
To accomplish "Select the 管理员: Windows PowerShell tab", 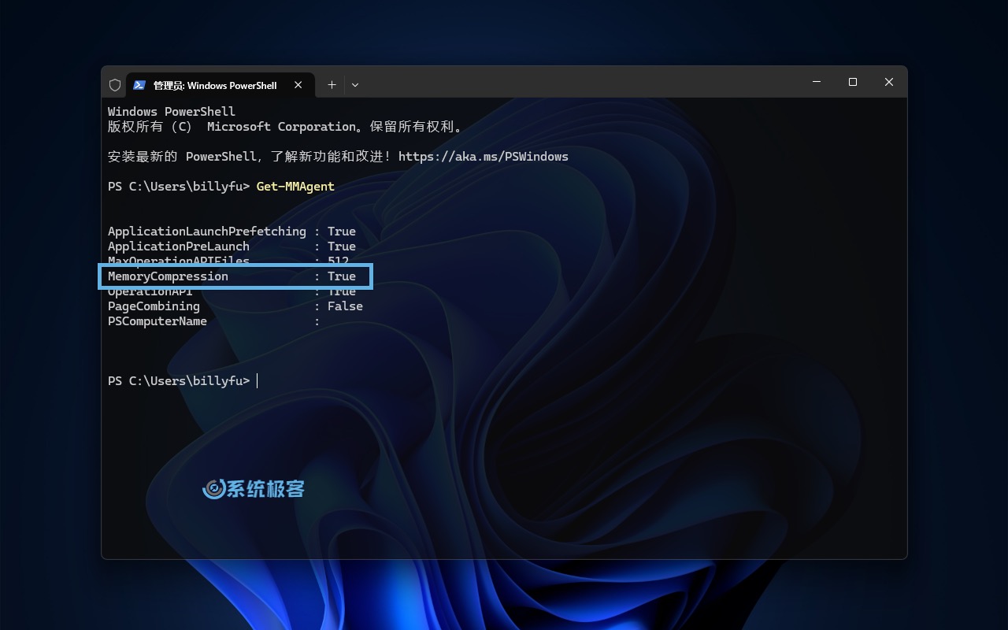I will coord(220,85).
